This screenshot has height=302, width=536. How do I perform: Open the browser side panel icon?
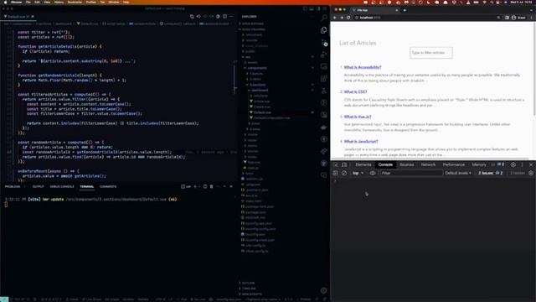[507, 18]
